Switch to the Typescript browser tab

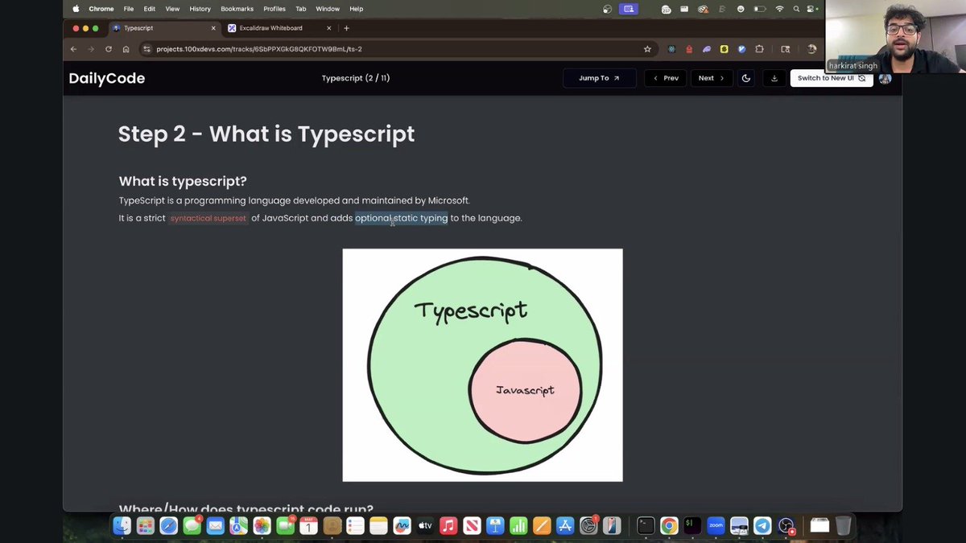(164, 28)
